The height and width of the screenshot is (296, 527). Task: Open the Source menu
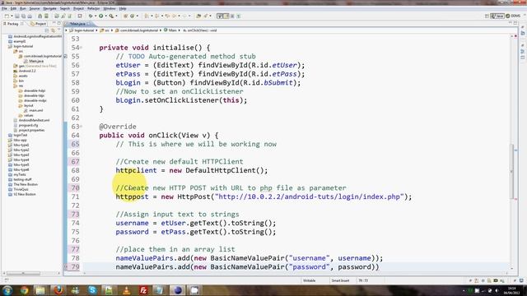tap(35, 8)
